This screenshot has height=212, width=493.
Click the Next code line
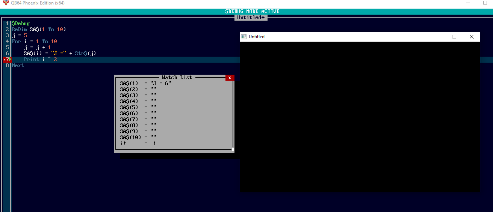pyautogui.click(x=18, y=66)
